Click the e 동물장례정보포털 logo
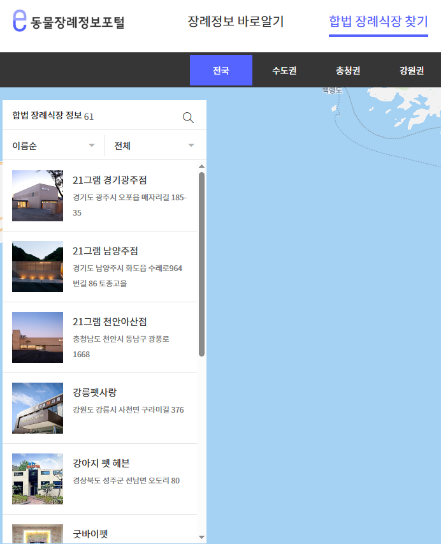 coord(69,21)
